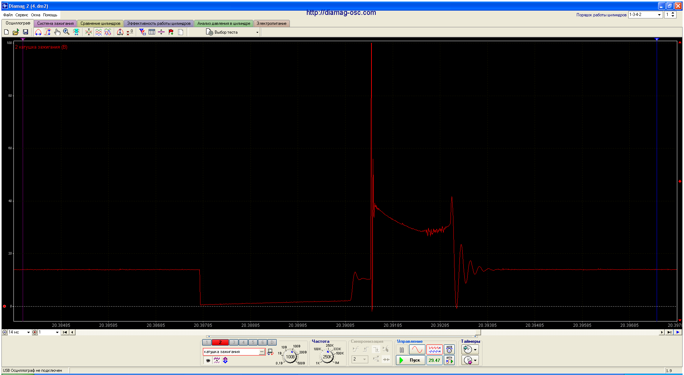Switch to Анализ давления в цилиндре tab
This screenshot has width=684, height=375.
tap(224, 23)
